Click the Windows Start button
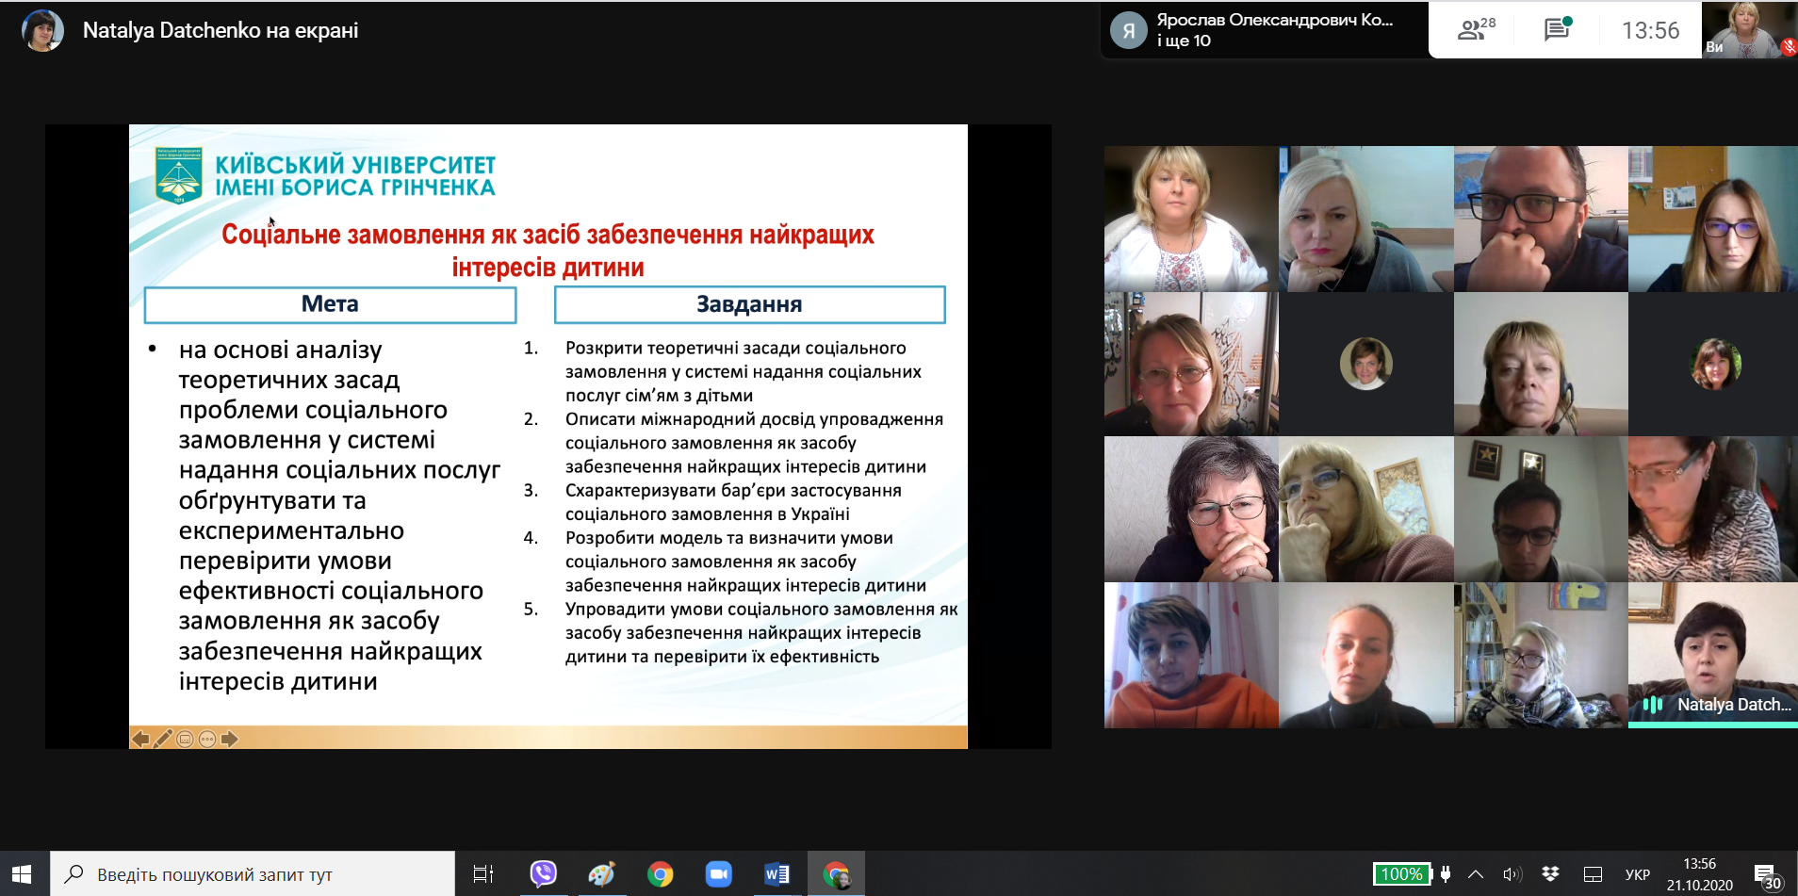The width and height of the screenshot is (1798, 896). (23, 874)
